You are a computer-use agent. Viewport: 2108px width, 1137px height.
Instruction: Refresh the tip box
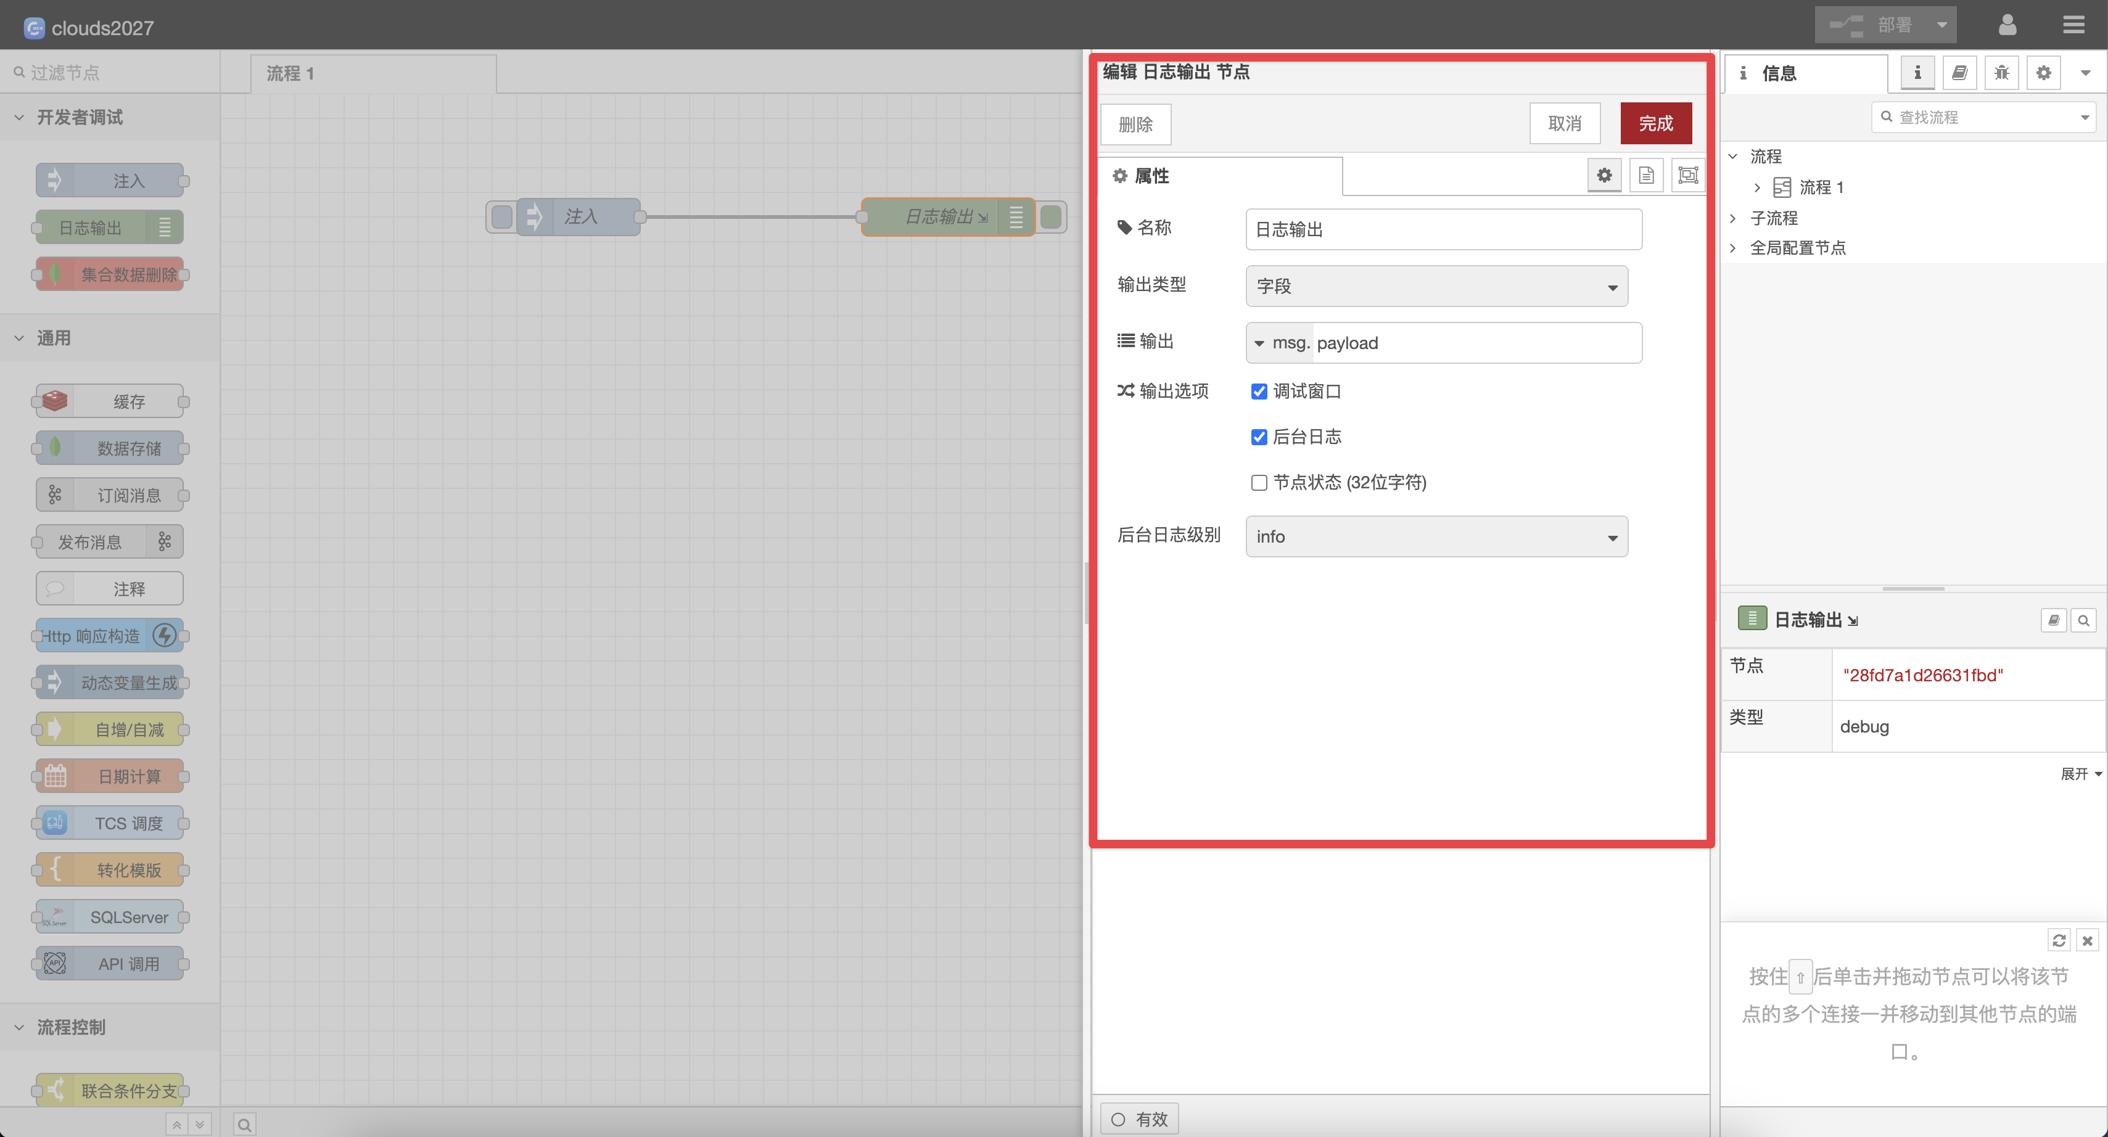point(2059,940)
